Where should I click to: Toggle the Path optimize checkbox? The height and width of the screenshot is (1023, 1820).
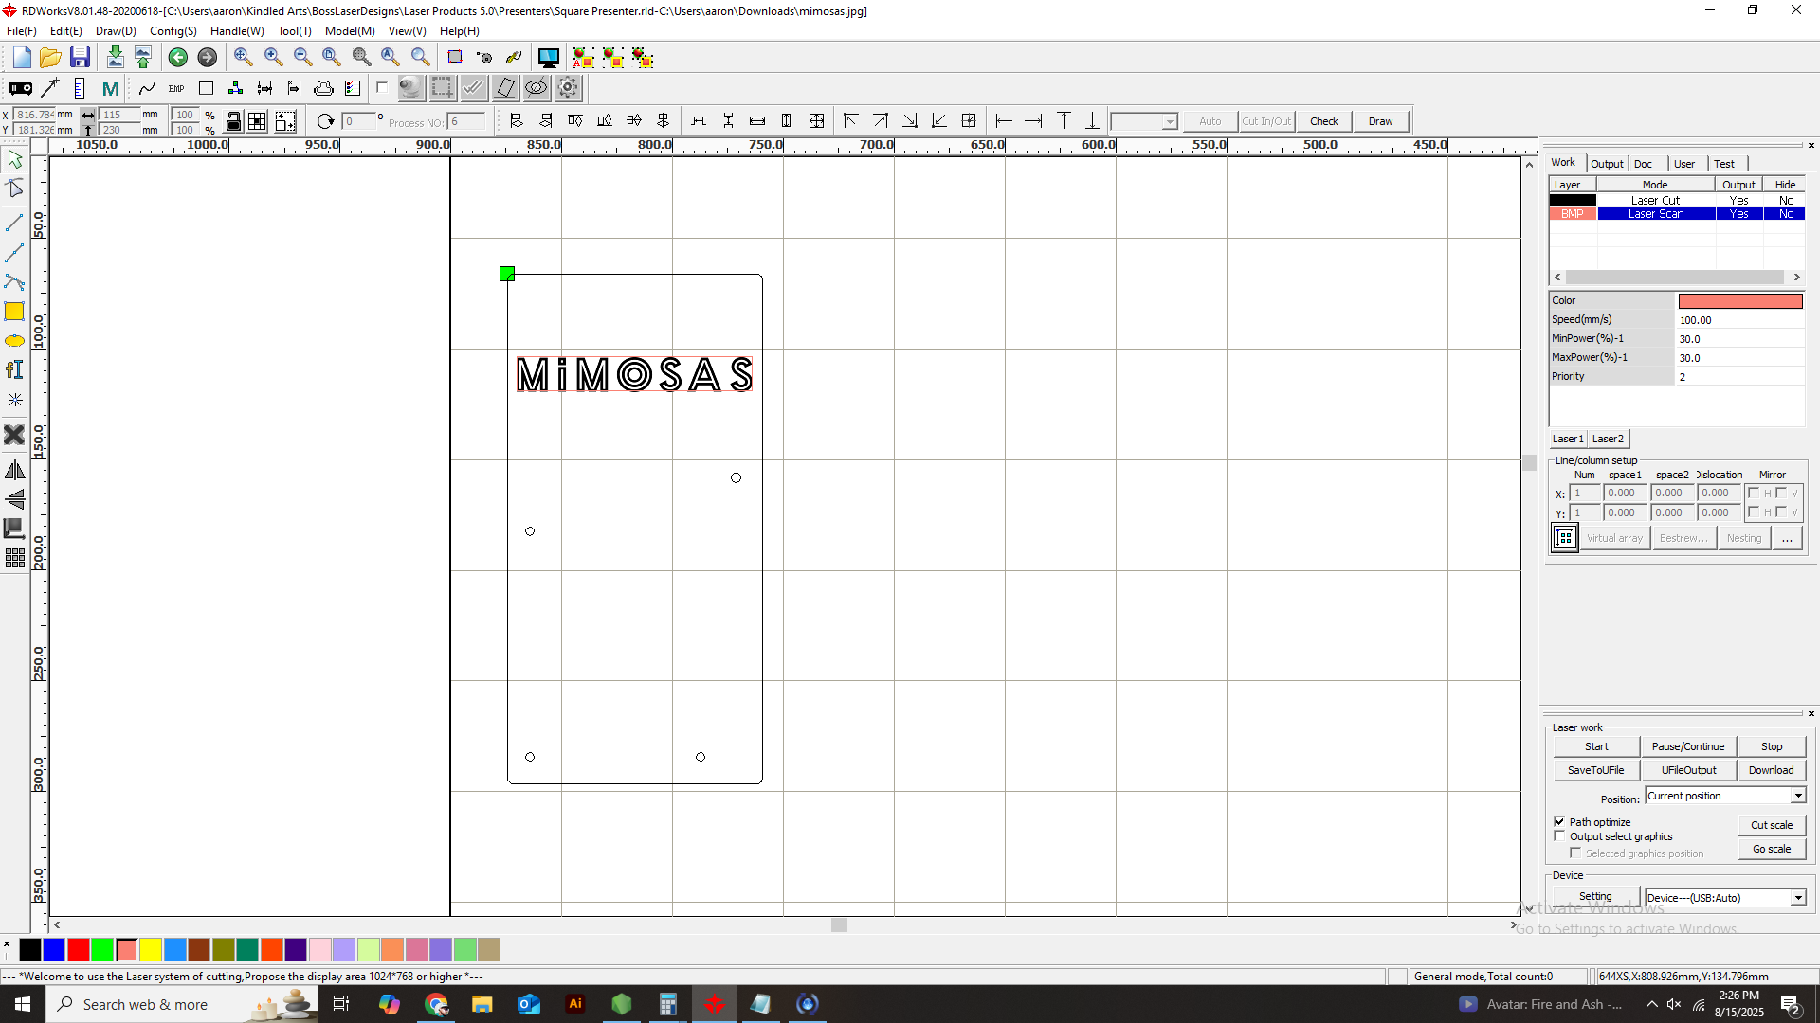tap(1559, 821)
